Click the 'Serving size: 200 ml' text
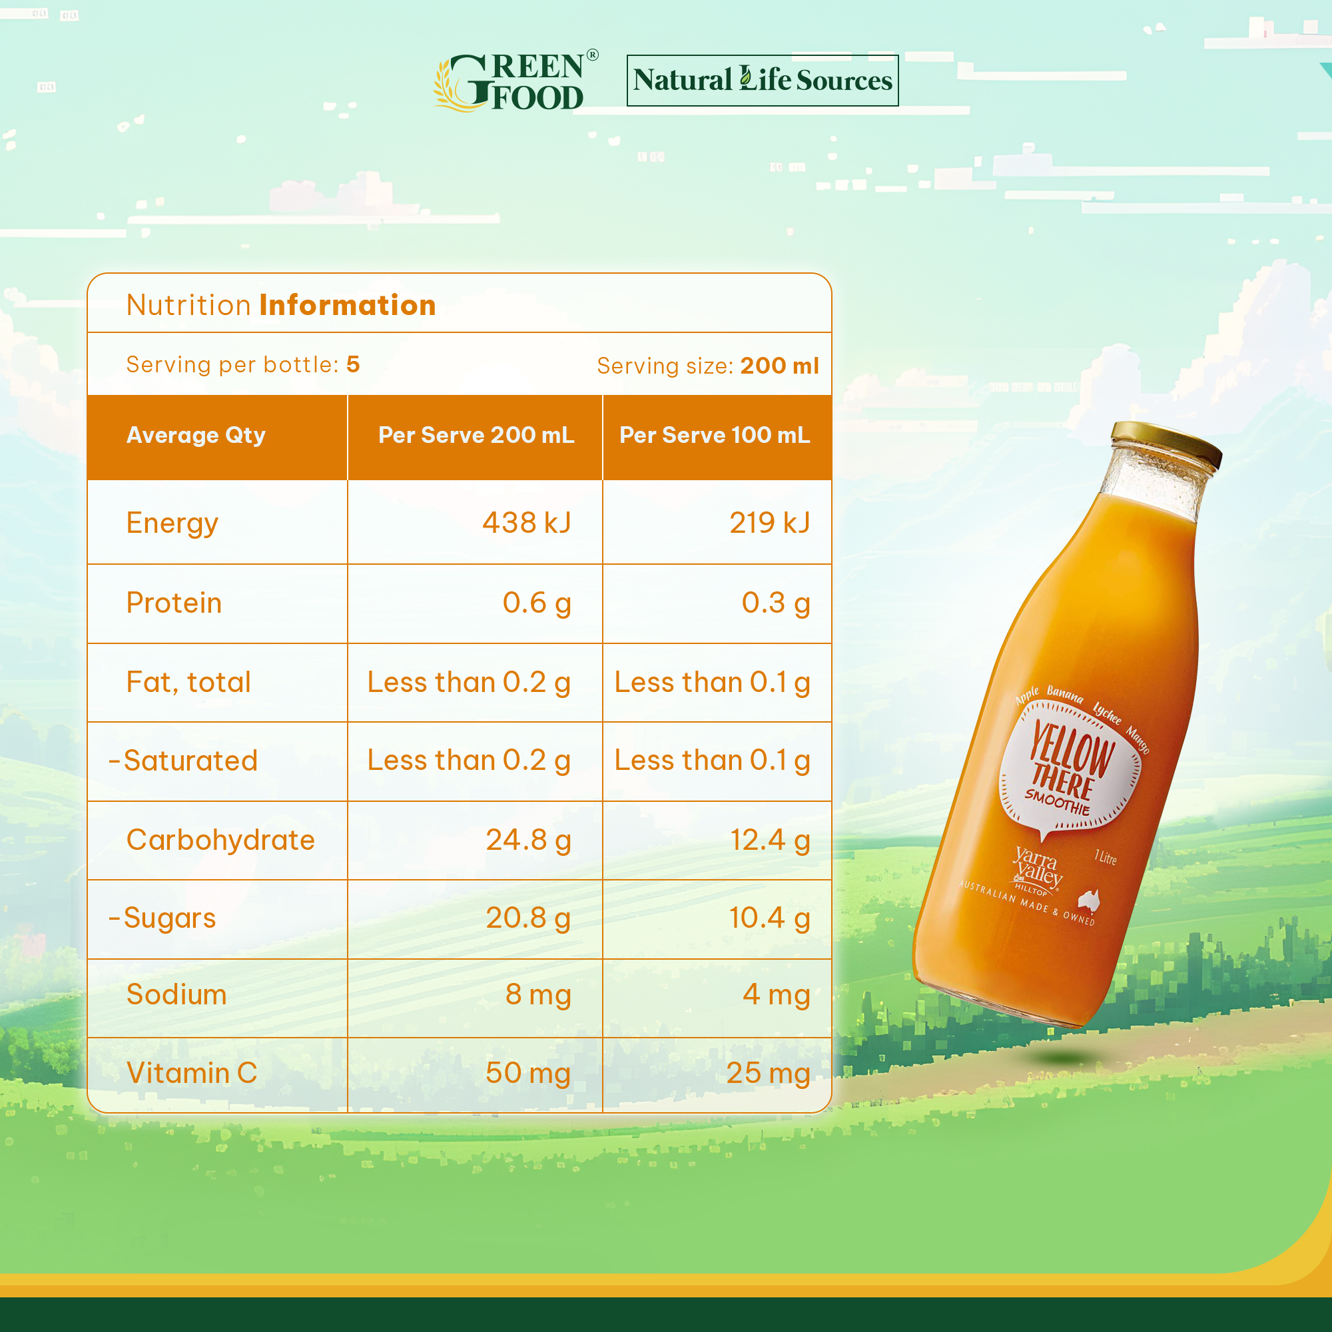Viewport: 1332px width, 1332px height. pos(707,366)
